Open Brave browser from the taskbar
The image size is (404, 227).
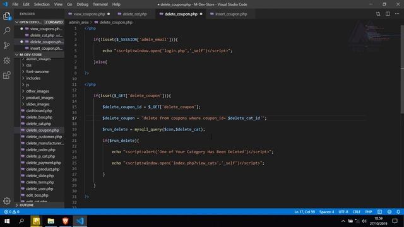click(66, 221)
